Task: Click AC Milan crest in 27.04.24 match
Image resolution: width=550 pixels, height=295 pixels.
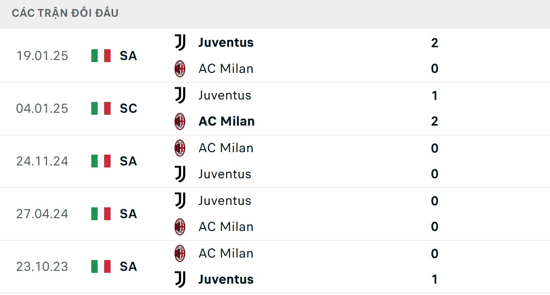Action: pyautogui.click(x=180, y=227)
